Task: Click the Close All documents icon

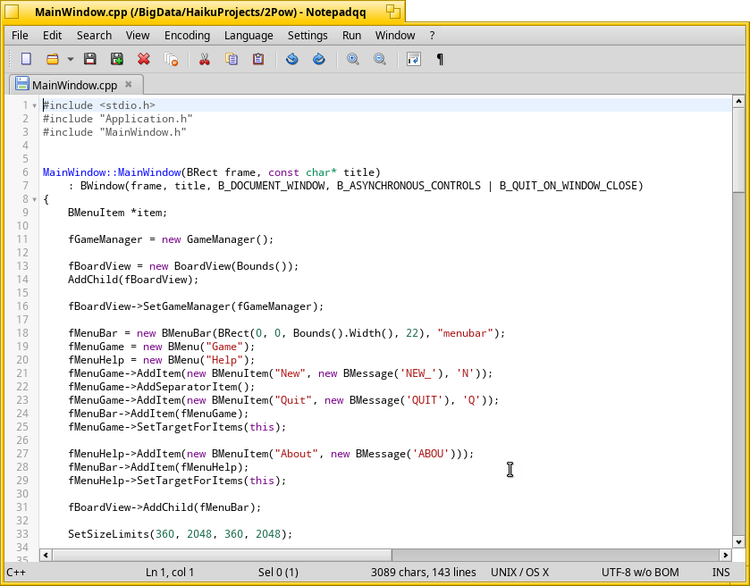Action: (x=171, y=59)
